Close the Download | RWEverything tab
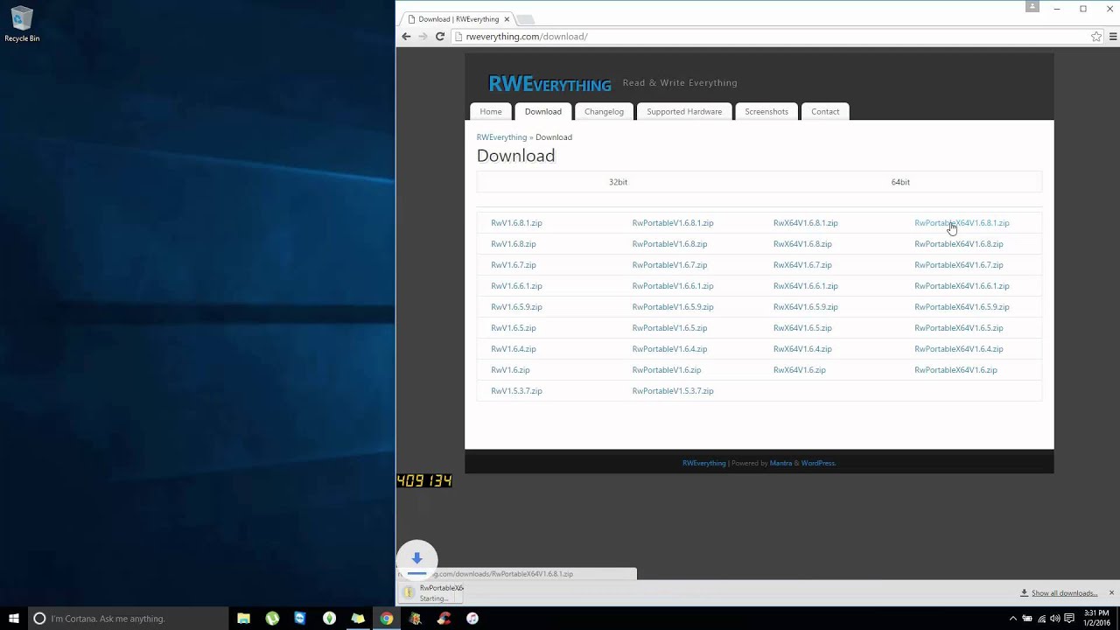The width and height of the screenshot is (1120, 630). pos(507,19)
